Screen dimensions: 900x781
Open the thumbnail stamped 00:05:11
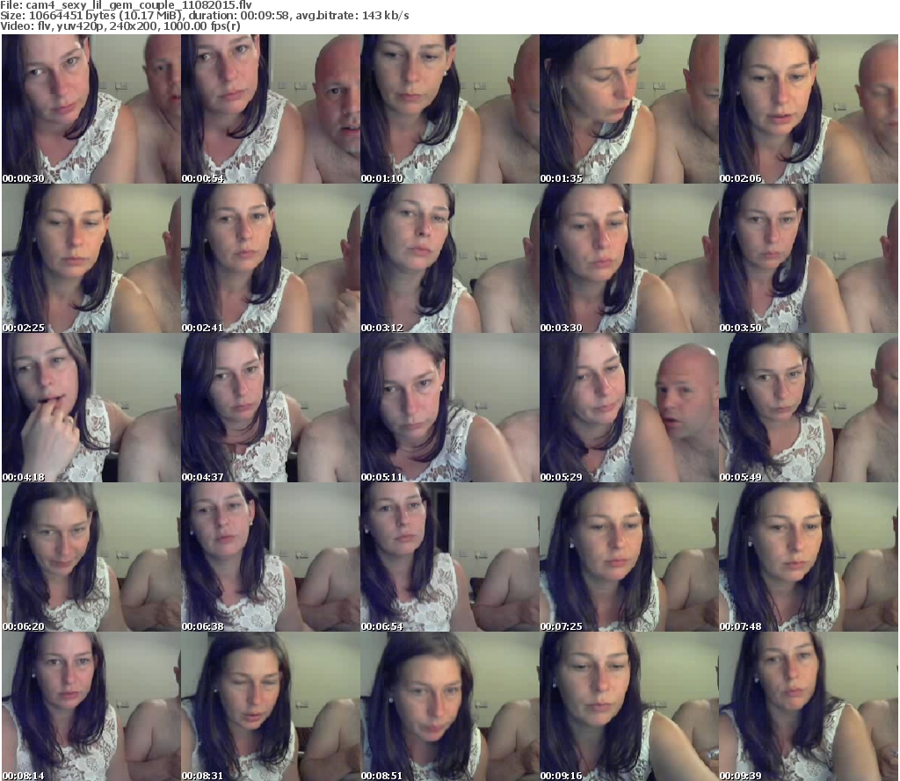[x=450, y=408]
